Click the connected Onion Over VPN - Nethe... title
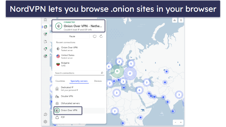The width and height of the screenshot is (226, 127). click(x=83, y=26)
